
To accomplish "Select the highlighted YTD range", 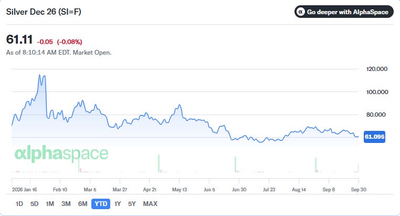I will pos(101,204).
